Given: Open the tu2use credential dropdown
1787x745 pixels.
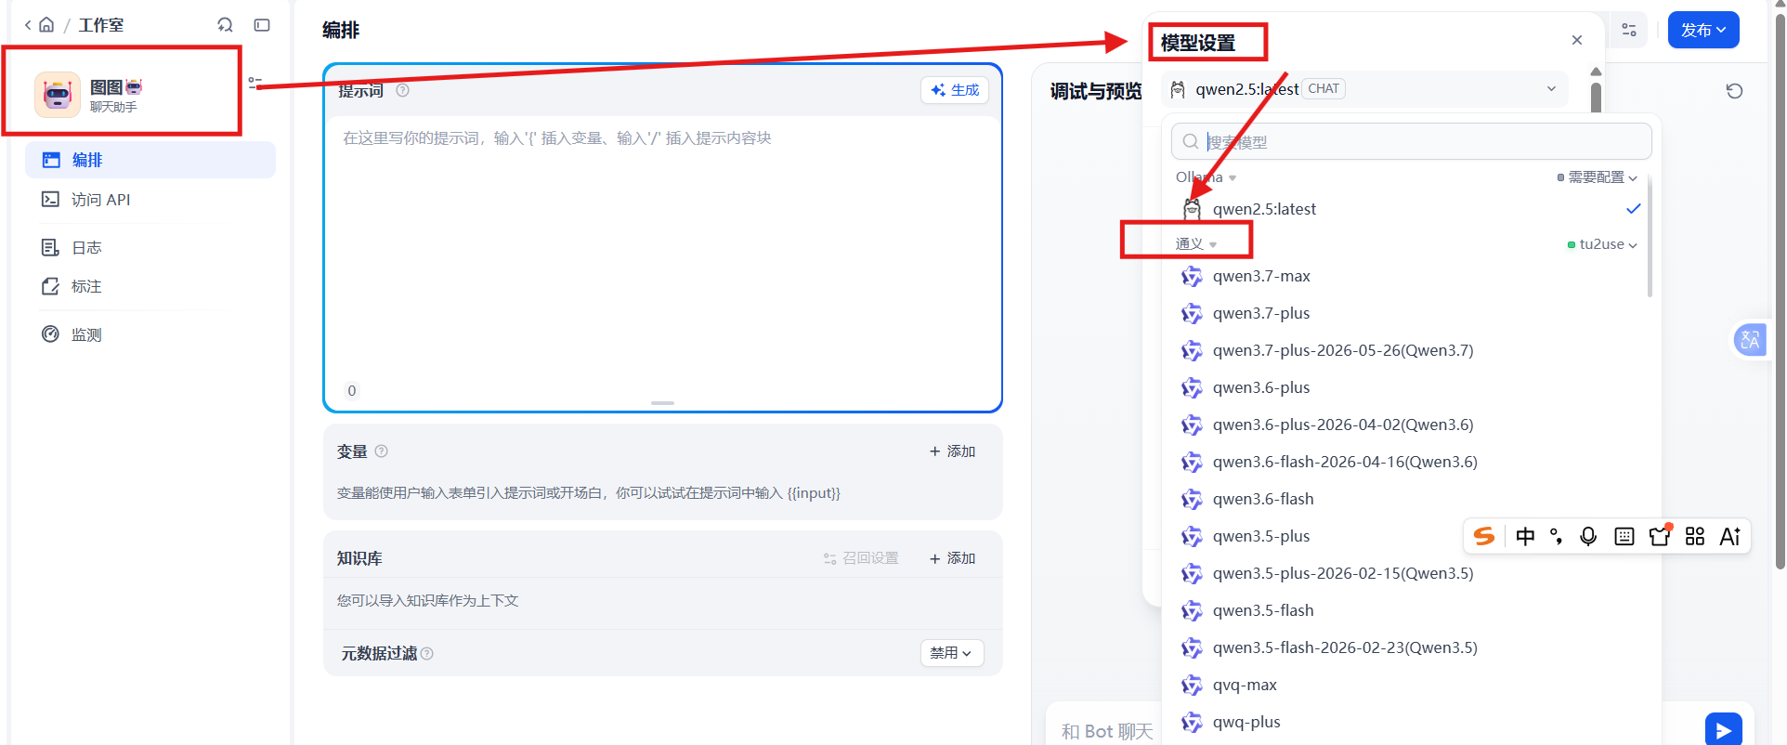Looking at the screenshot, I should click(x=1602, y=244).
